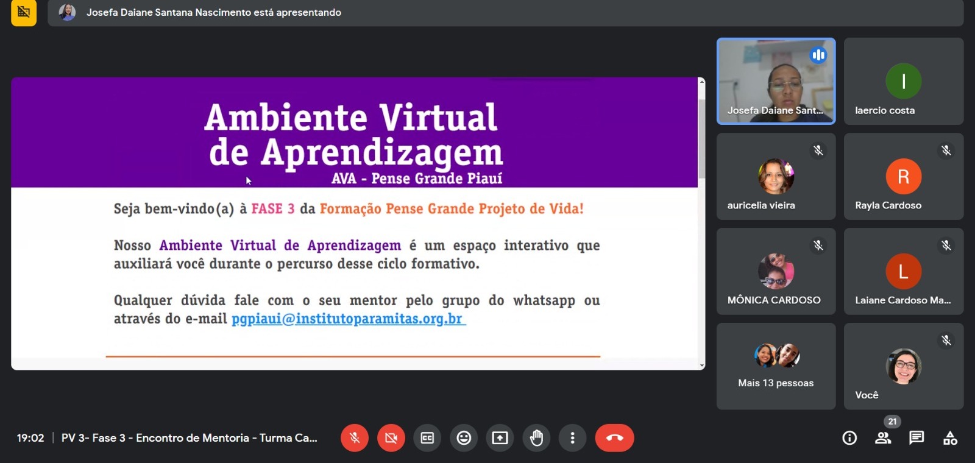
Task: Click muted mic icon on Rayla Cardoso
Action: (946, 150)
